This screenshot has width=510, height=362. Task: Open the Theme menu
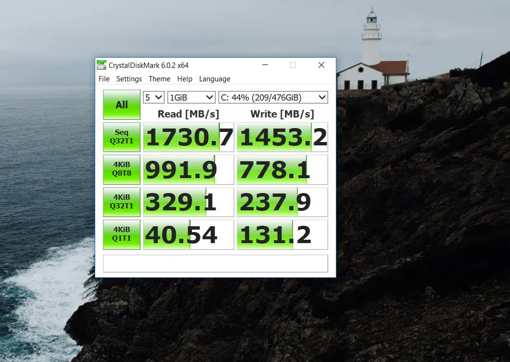[x=159, y=79]
